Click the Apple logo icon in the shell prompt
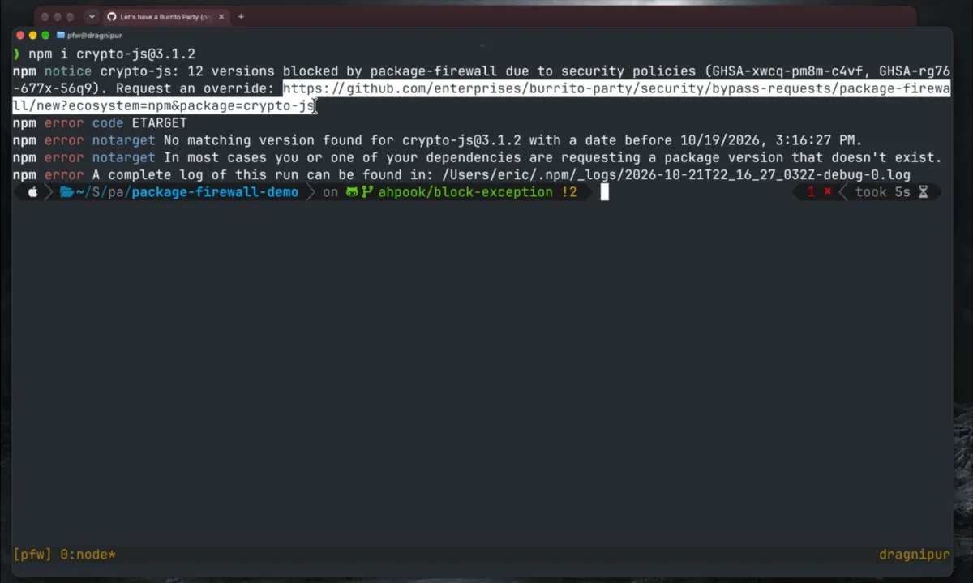 pyautogui.click(x=33, y=192)
